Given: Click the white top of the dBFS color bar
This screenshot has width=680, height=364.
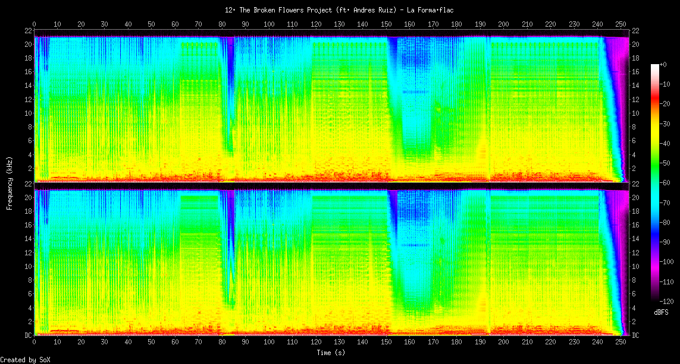Looking at the screenshot, I should pos(655,66).
